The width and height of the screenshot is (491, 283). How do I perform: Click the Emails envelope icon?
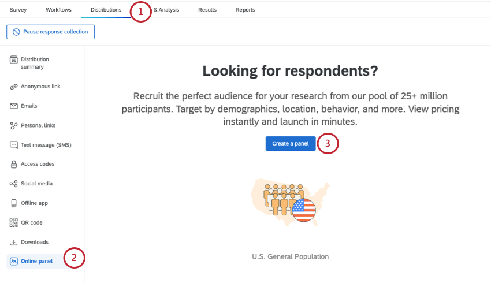pyautogui.click(x=14, y=106)
